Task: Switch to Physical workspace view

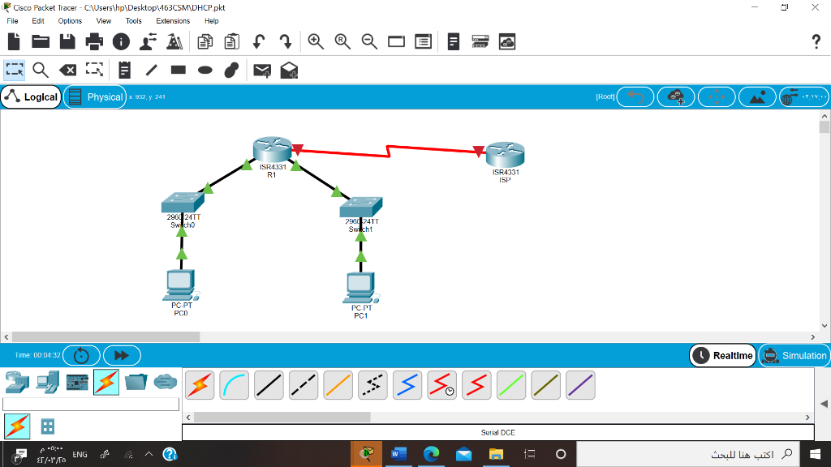Action: tap(96, 97)
